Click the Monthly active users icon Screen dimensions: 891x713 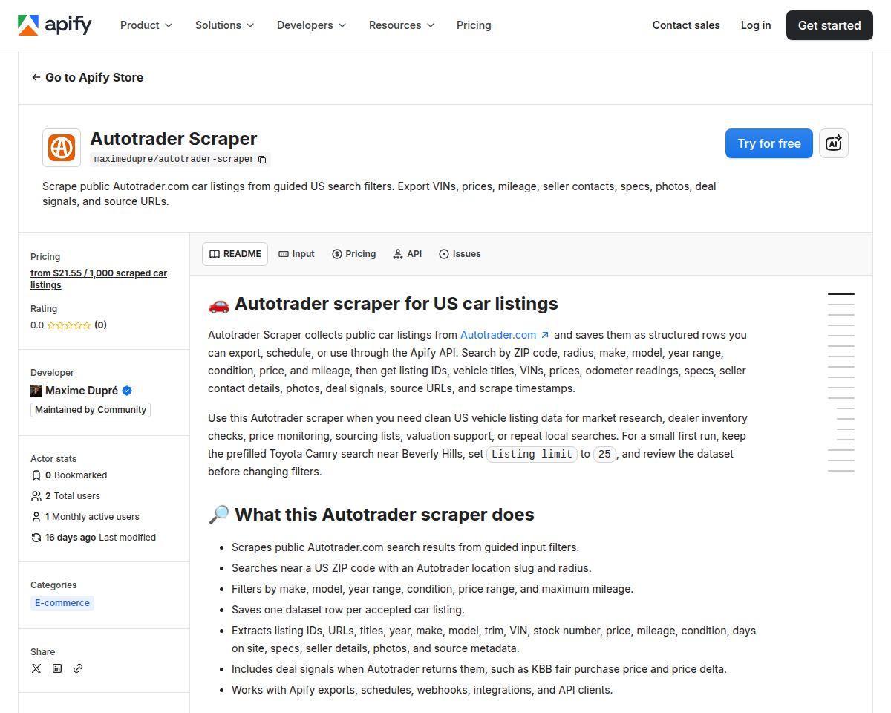pyautogui.click(x=36, y=517)
